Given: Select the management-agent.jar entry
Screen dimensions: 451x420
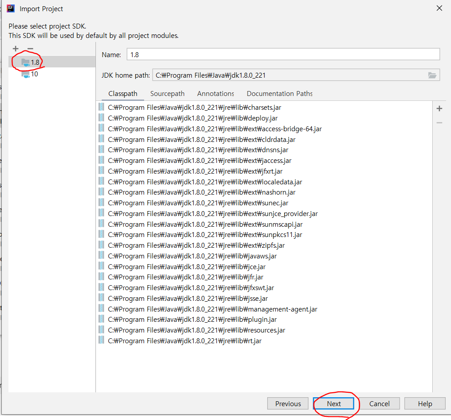Looking at the screenshot, I should [x=264, y=309].
